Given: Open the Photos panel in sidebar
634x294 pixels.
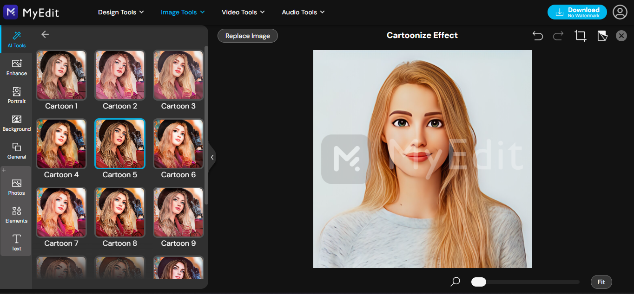Looking at the screenshot, I should 16,185.
